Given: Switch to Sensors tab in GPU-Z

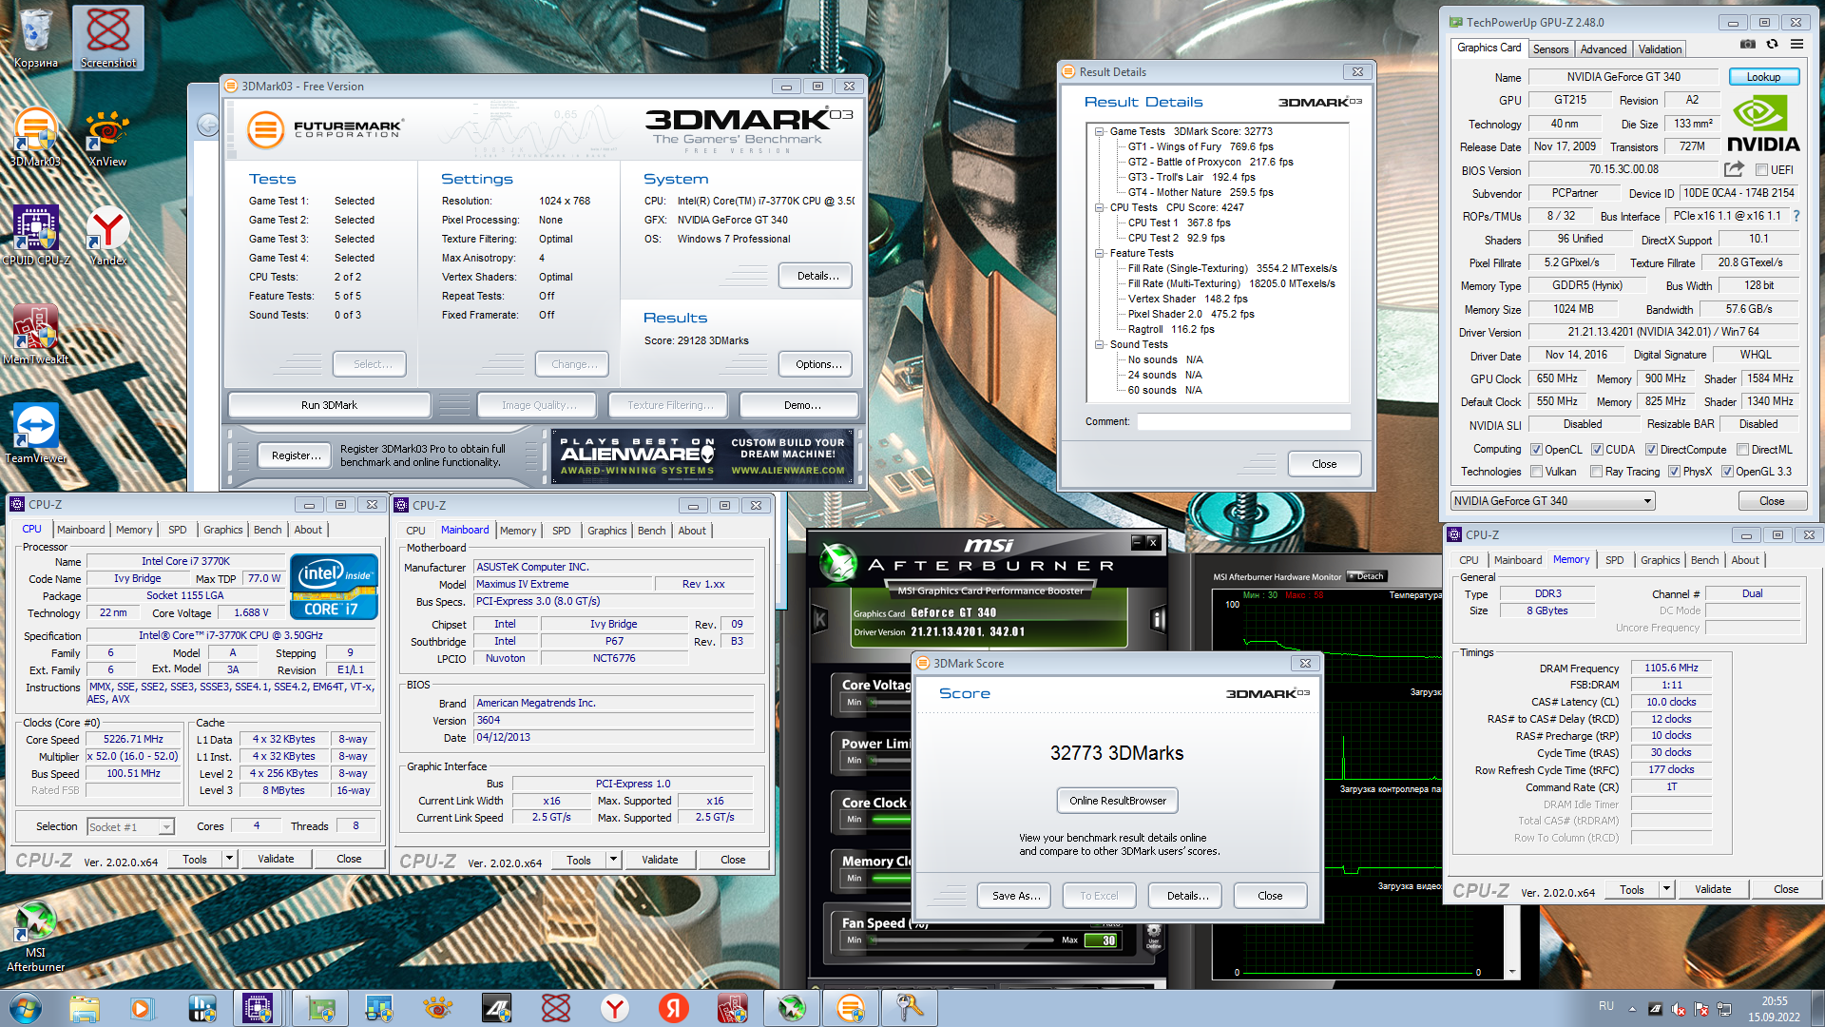Looking at the screenshot, I should 1550,49.
